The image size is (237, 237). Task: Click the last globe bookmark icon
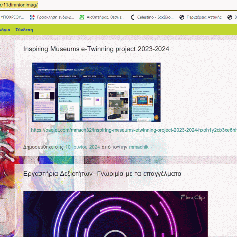point(230,17)
